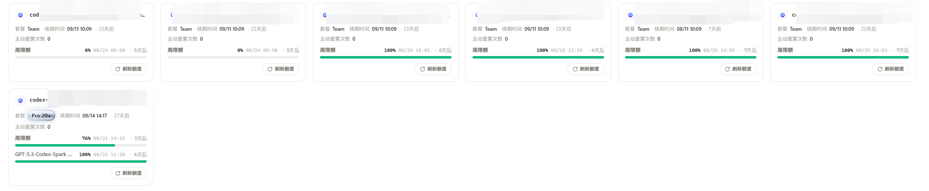Click the Pro 20x plan badge
Screen dimensions: 929x191
point(41,116)
